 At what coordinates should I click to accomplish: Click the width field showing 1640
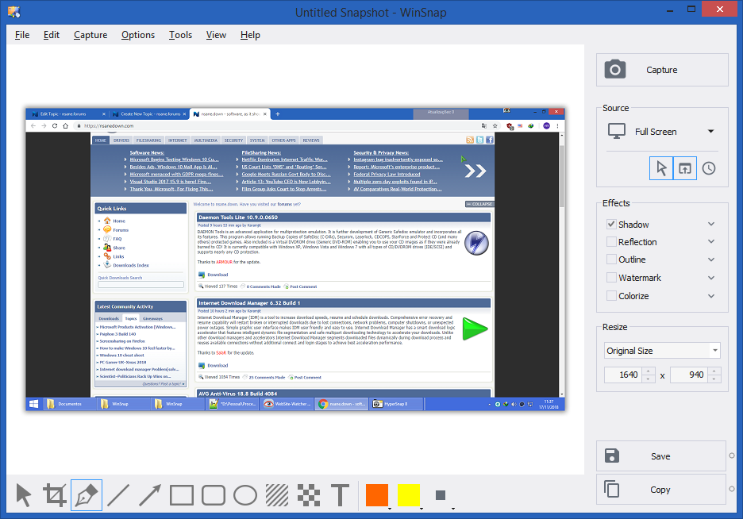point(624,375)
